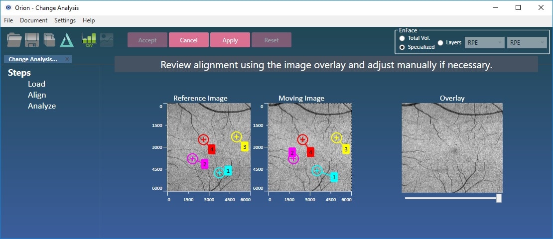The height and width of the screenshot is (239, 553).
Task: Click the Accept button
Action: click(147, 40)
